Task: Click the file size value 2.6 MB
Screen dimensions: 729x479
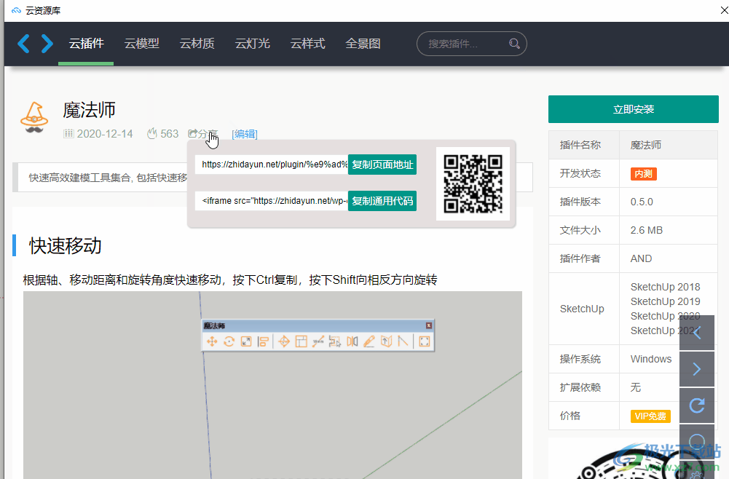Action: coord(646,231)
